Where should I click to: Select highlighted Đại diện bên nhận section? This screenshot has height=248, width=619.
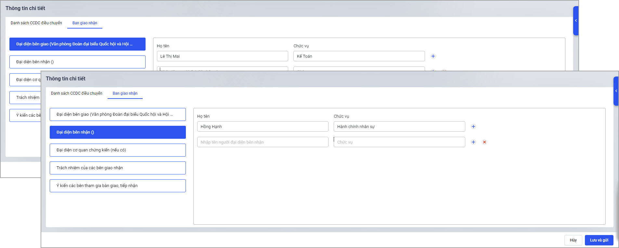pos(118,132)
